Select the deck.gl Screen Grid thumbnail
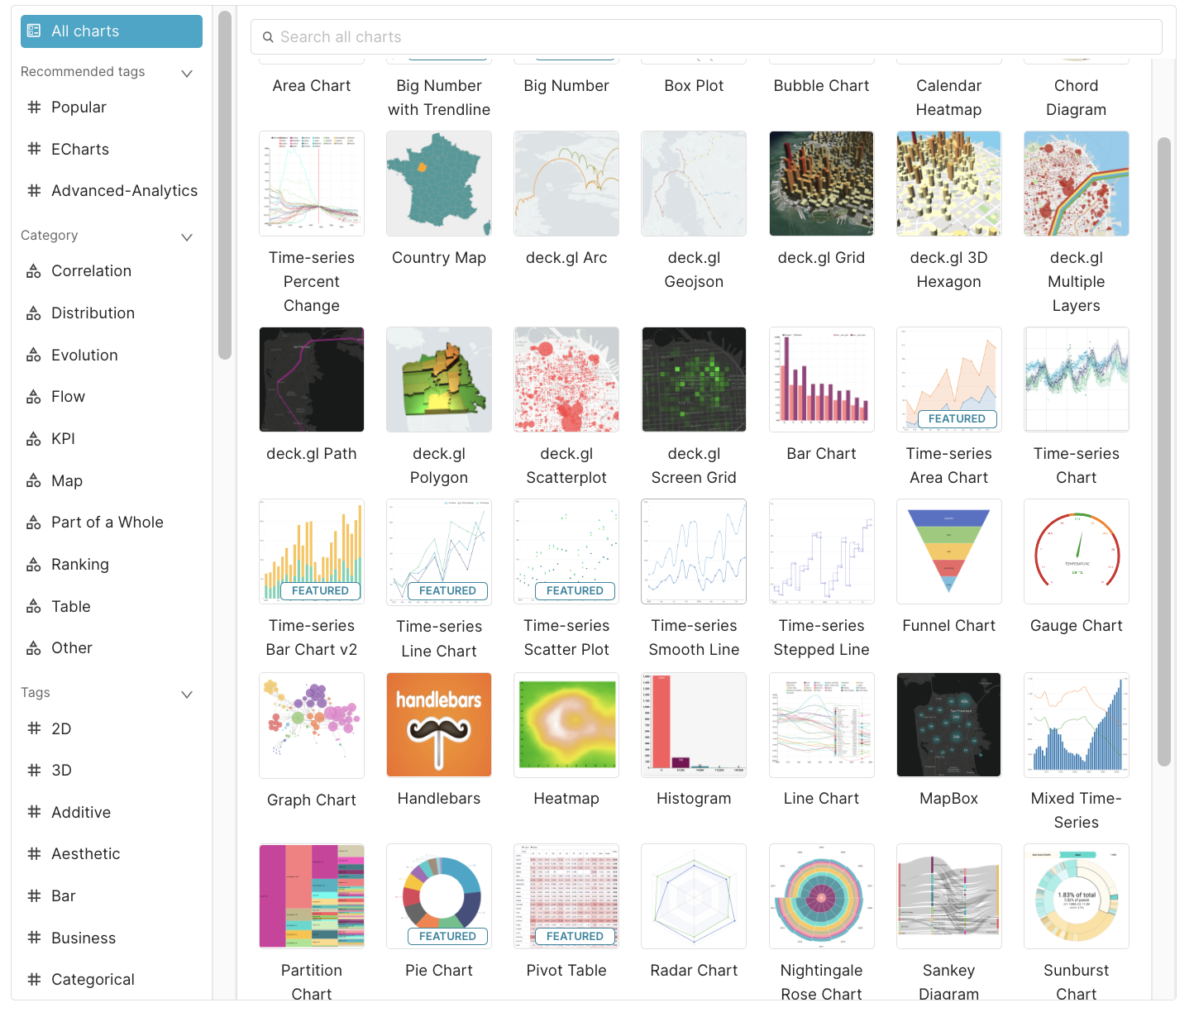The height and width of the screenshot is (1017, 1194). pyautogui.click(x=694, y=380)
